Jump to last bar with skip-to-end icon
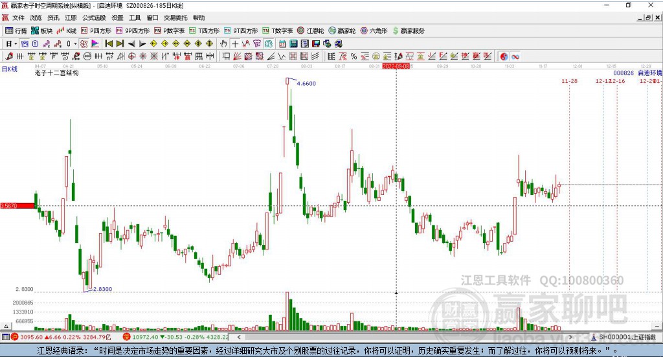The width and height of the screenshot is (663, 357). point(120,43)
